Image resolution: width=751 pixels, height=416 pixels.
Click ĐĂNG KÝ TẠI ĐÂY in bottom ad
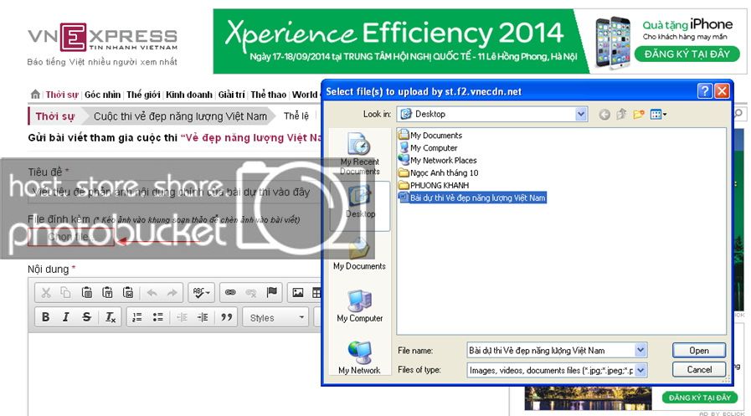coord(700,398)
